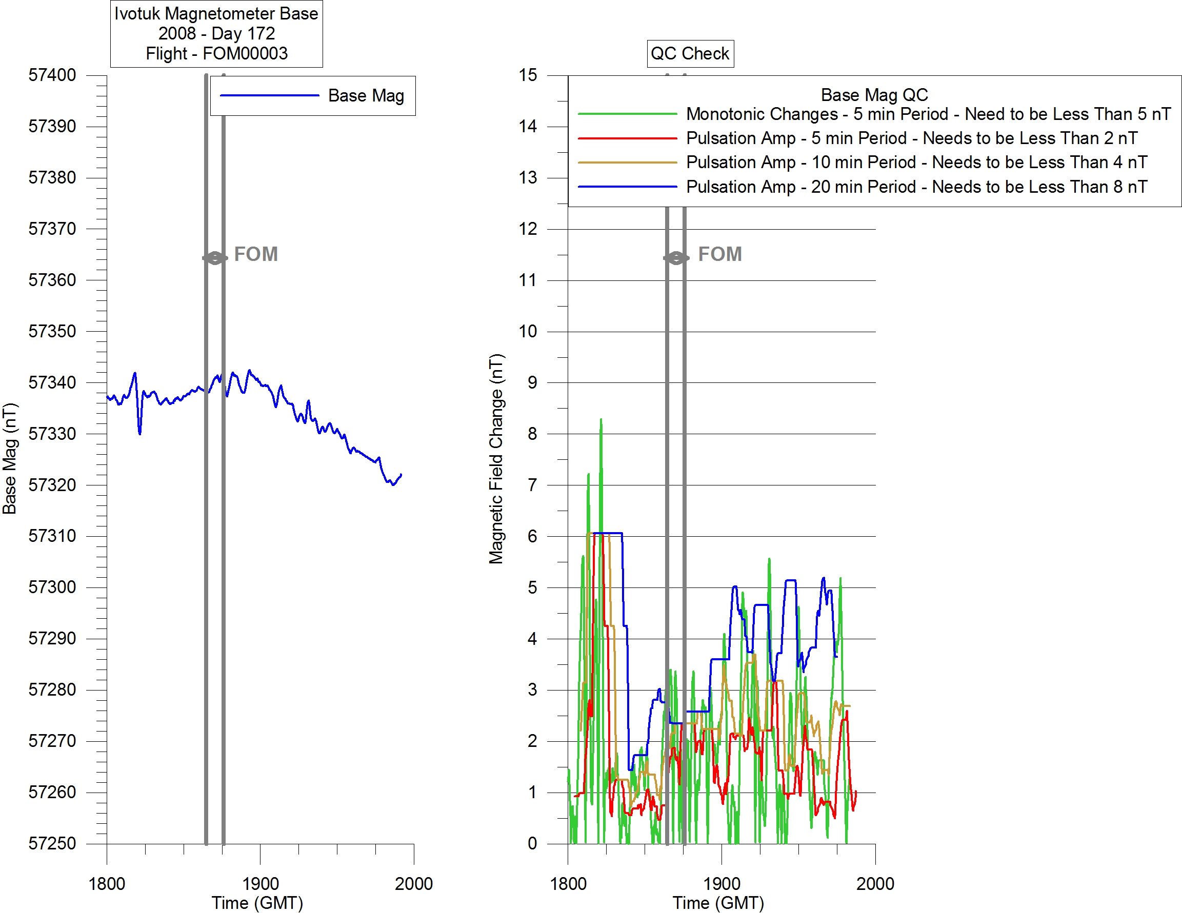Screen dimensions: 1182x913
Task: Click the FOM arrow marker on left plot
Action: coord(215,258)
